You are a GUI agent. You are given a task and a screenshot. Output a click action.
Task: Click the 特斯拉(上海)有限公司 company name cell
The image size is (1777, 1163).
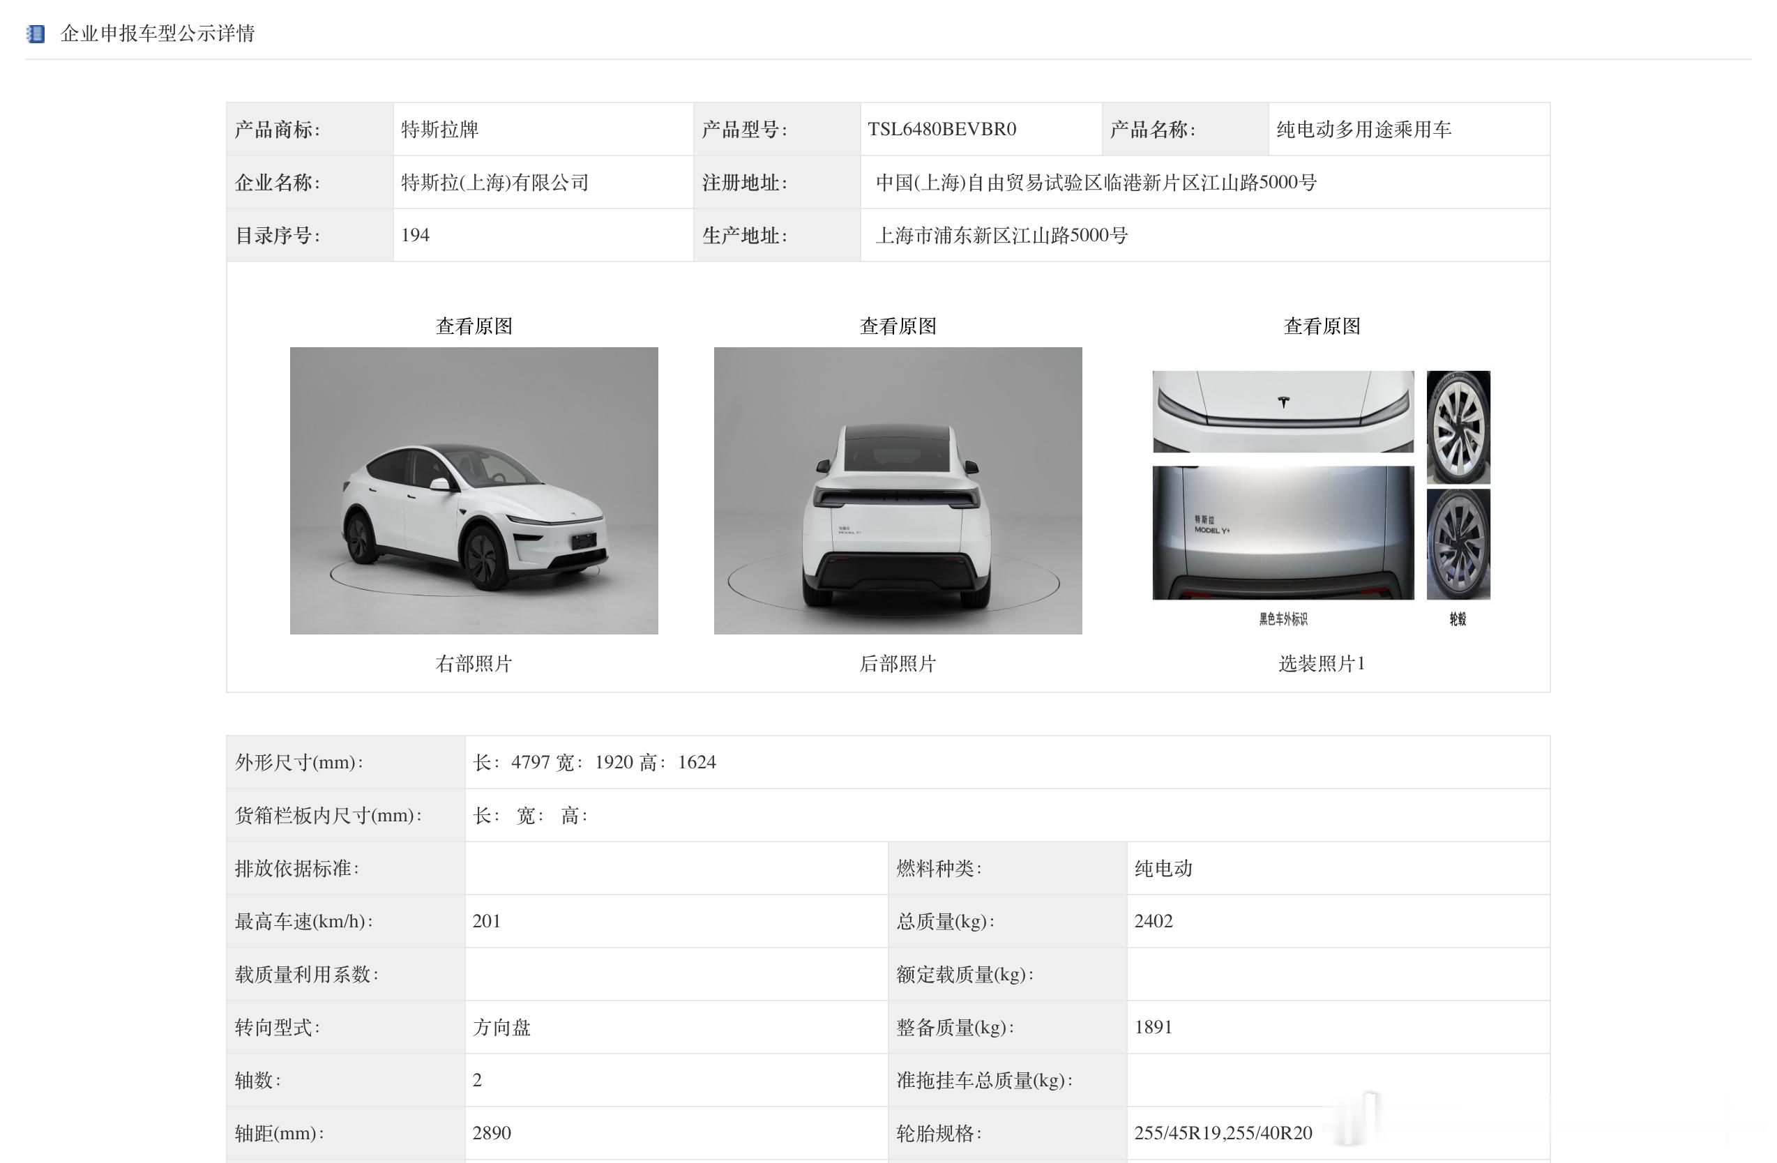click(x=494, y=182)
